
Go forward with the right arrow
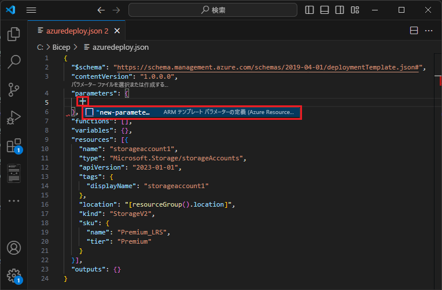(116, 10)
